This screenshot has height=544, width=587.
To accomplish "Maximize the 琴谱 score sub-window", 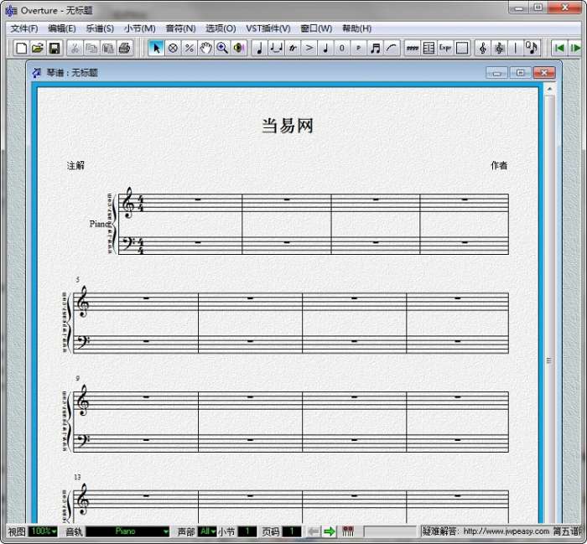I will pos(521,73).
